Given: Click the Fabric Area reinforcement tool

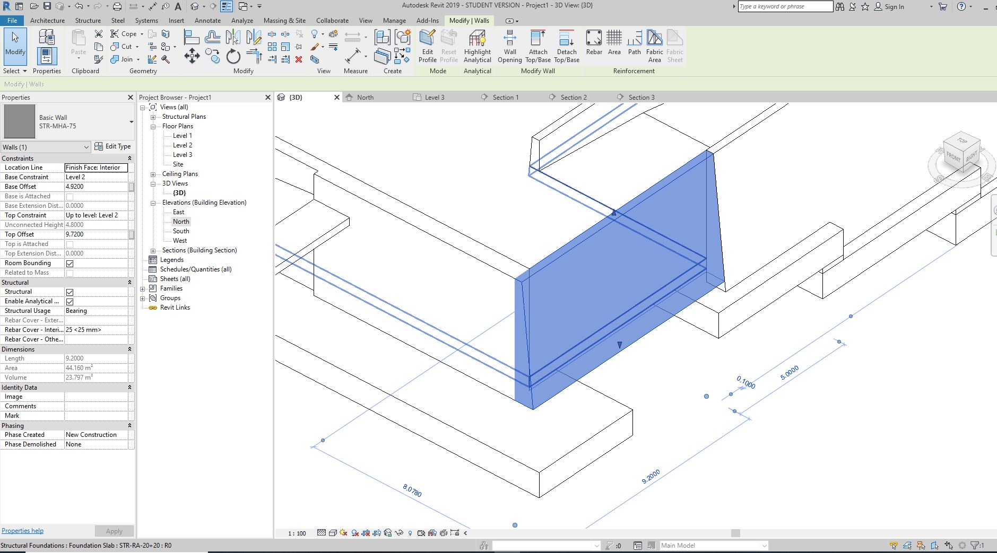Looking at the screenshot, I should [655, 45].
